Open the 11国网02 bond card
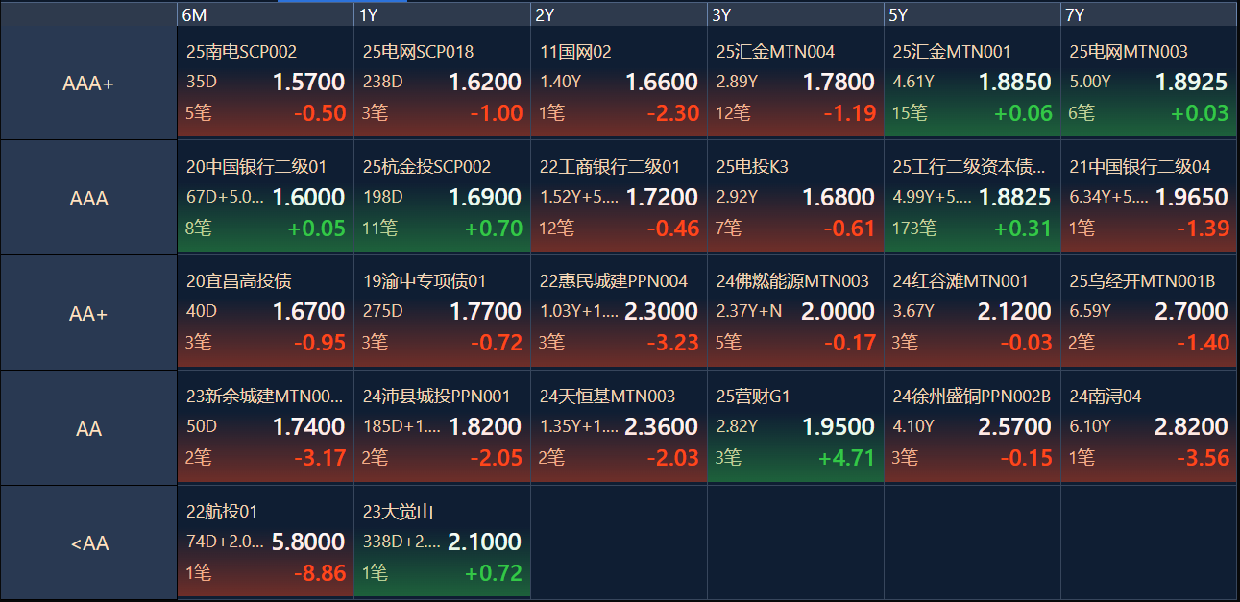The image size is (1240, 602). (x=620, y=83)
